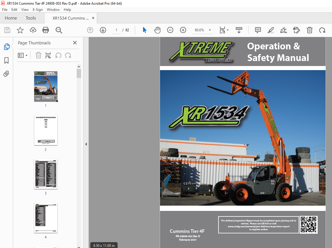332x248 pixels.
Task: Switch to the Tools tab
Action: (31, 18)
